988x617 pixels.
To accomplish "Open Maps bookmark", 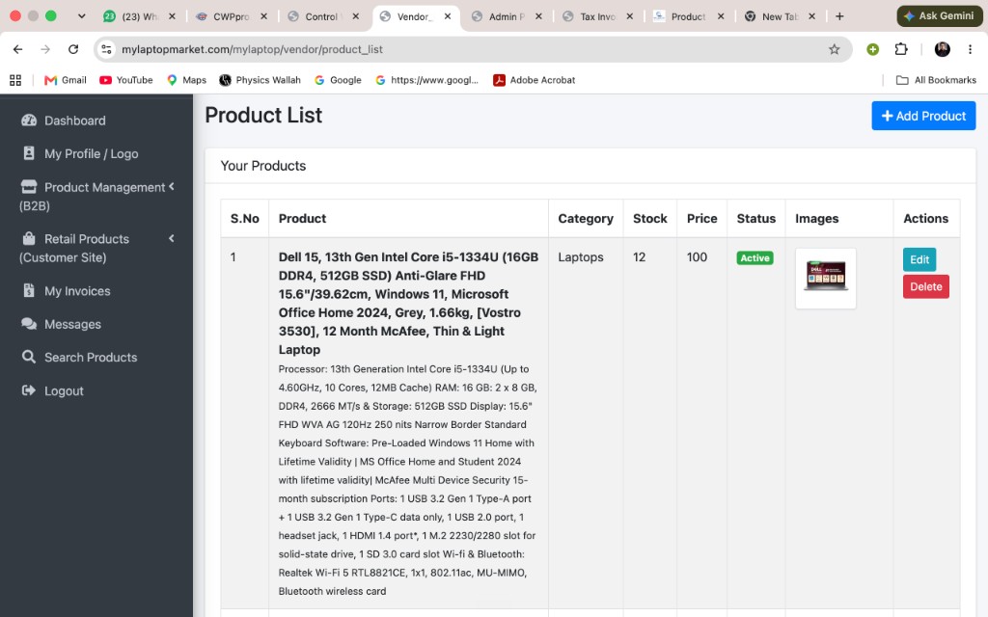I will [186, 80].
